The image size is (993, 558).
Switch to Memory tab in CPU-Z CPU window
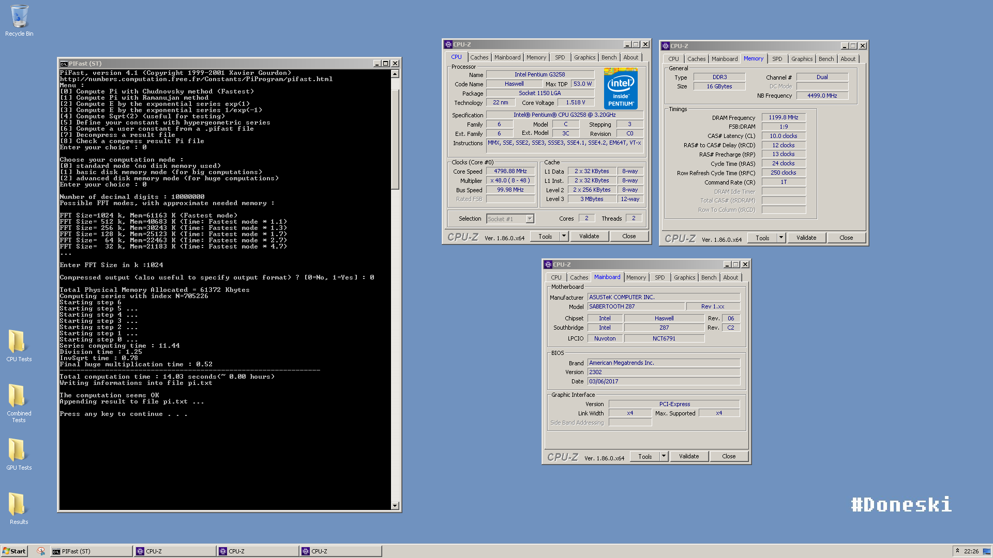536,57
